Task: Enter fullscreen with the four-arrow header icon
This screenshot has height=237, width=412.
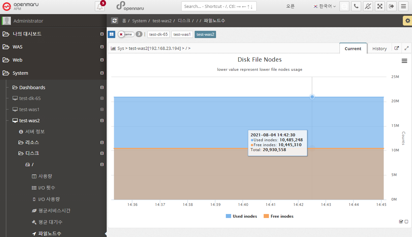Action: 380,6
